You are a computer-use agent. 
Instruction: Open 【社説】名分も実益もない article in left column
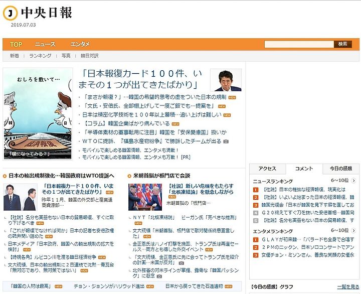pyautogui.click(x=61, y=220)
